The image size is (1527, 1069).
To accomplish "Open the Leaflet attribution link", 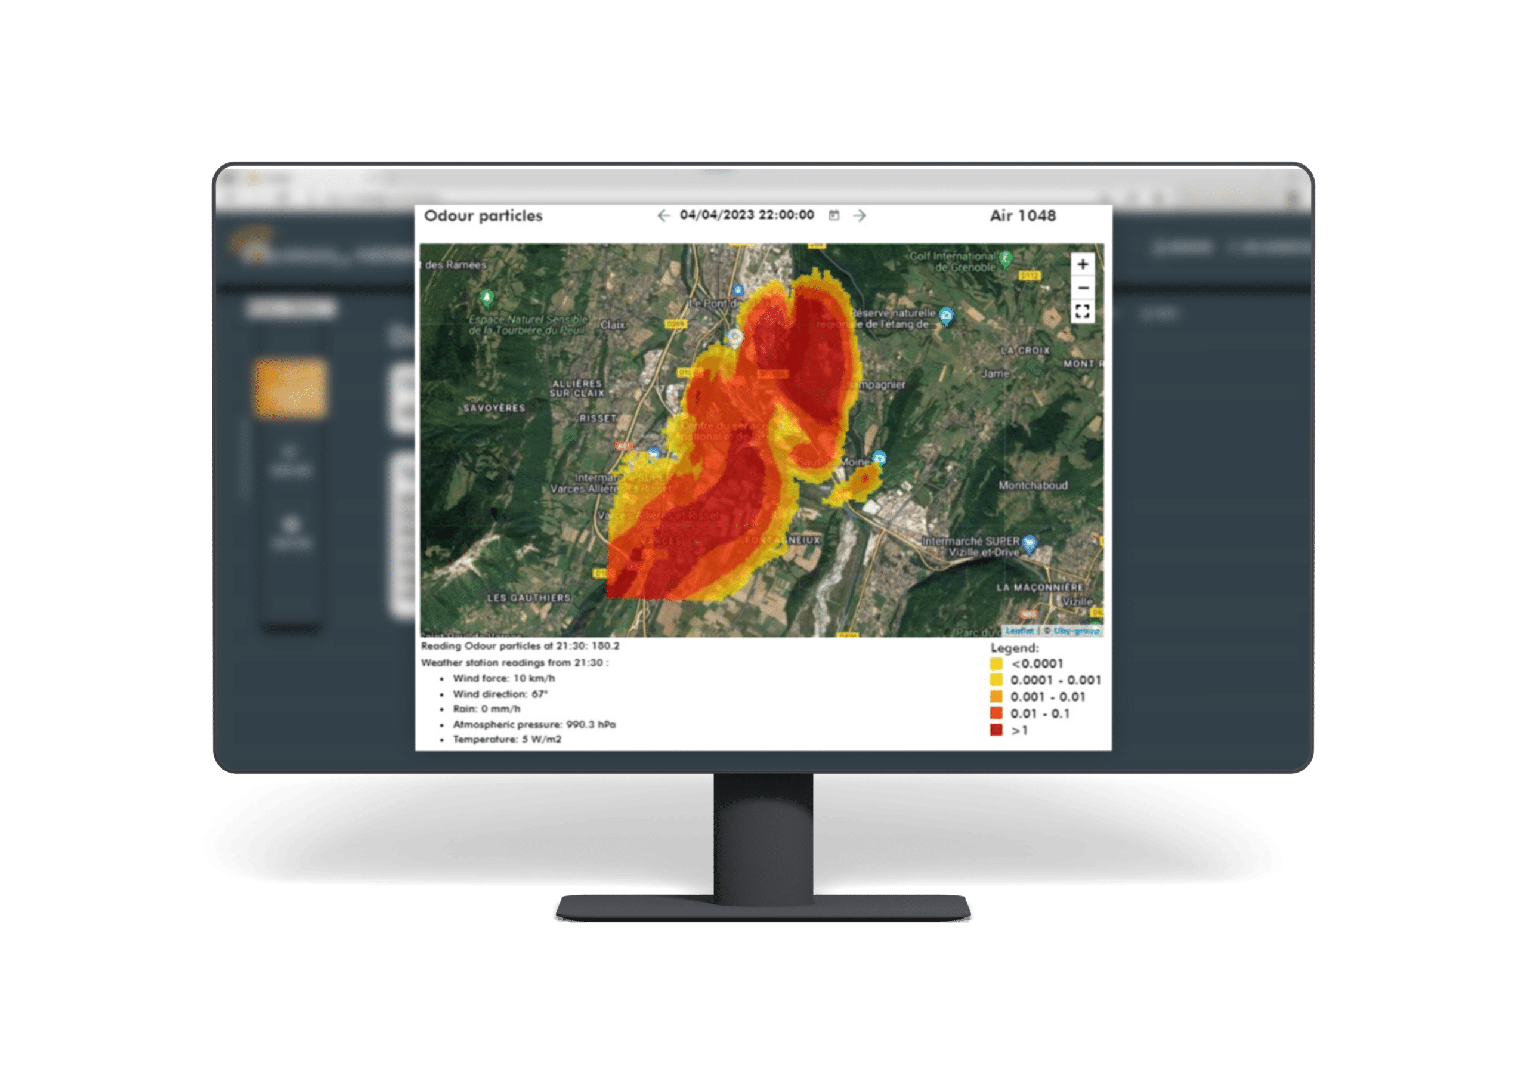I will (x=1019, y=630).
